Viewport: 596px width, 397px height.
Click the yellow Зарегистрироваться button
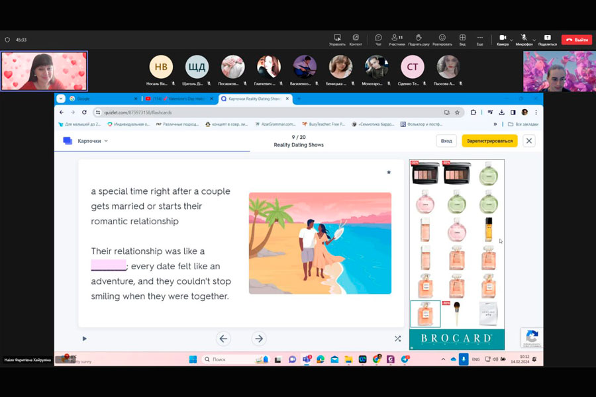[489, 141]
